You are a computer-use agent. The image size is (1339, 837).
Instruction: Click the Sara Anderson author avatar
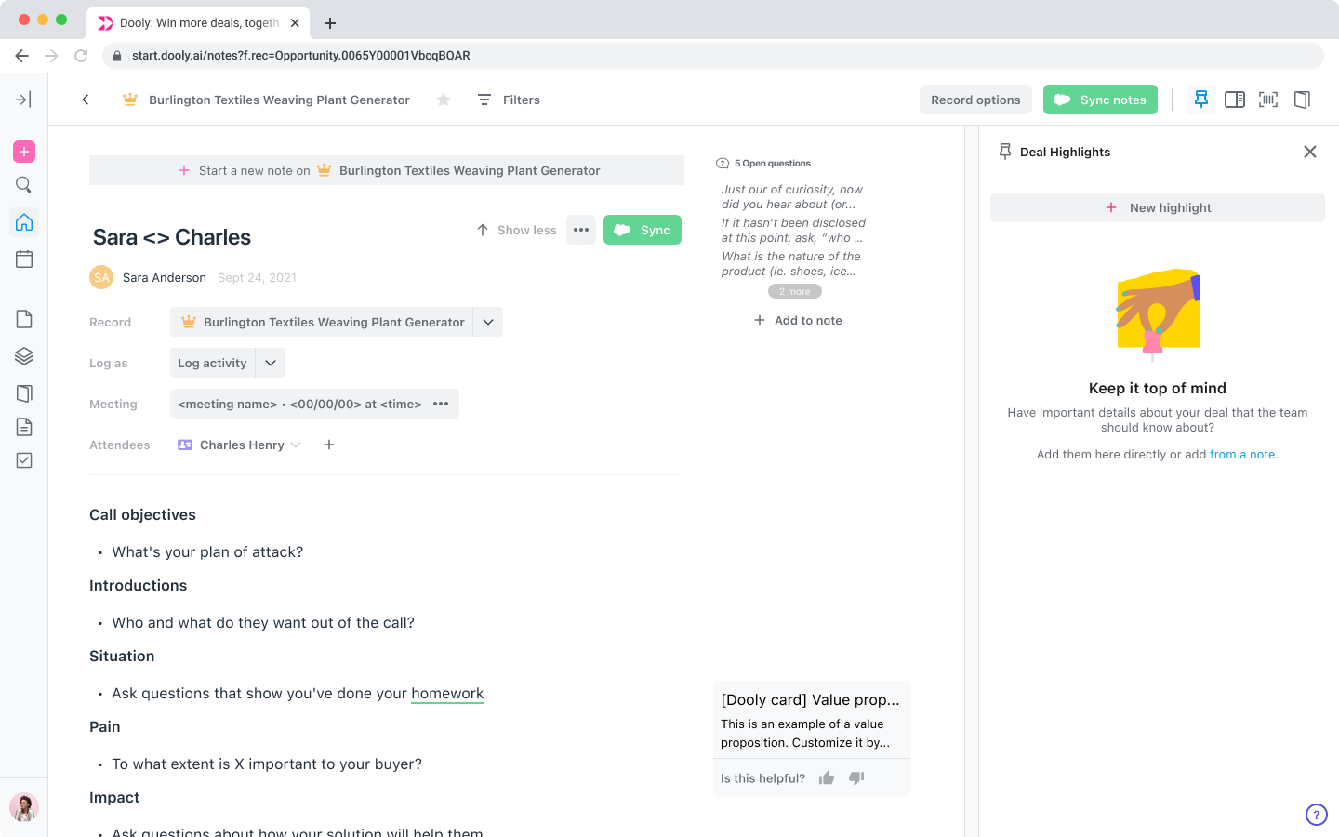[101, 277]
